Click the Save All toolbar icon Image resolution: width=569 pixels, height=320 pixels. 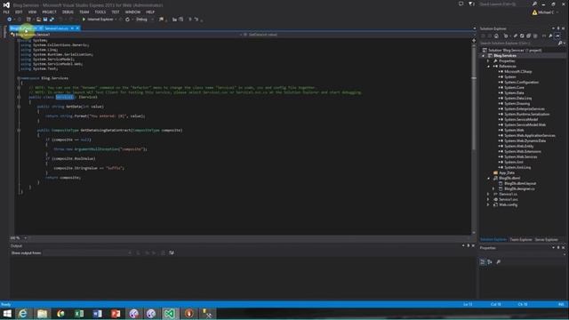(x=52, y=20)
